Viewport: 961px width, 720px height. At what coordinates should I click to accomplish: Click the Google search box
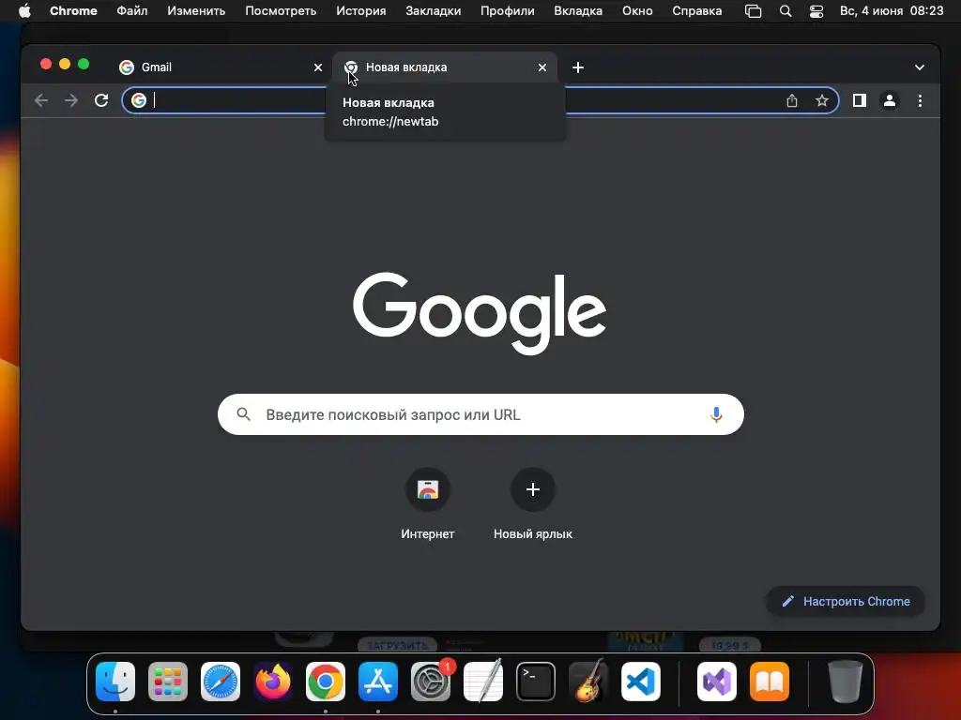[480, 414]
